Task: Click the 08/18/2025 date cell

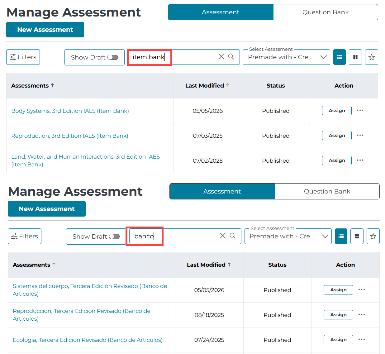Action: click(x=209, y=315)
